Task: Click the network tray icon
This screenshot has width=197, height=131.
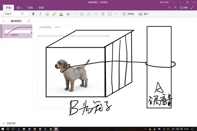Action: coord(164,129)
